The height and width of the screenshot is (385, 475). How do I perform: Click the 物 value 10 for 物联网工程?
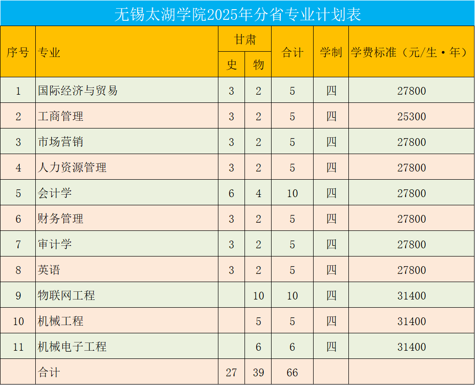(258, 296)
